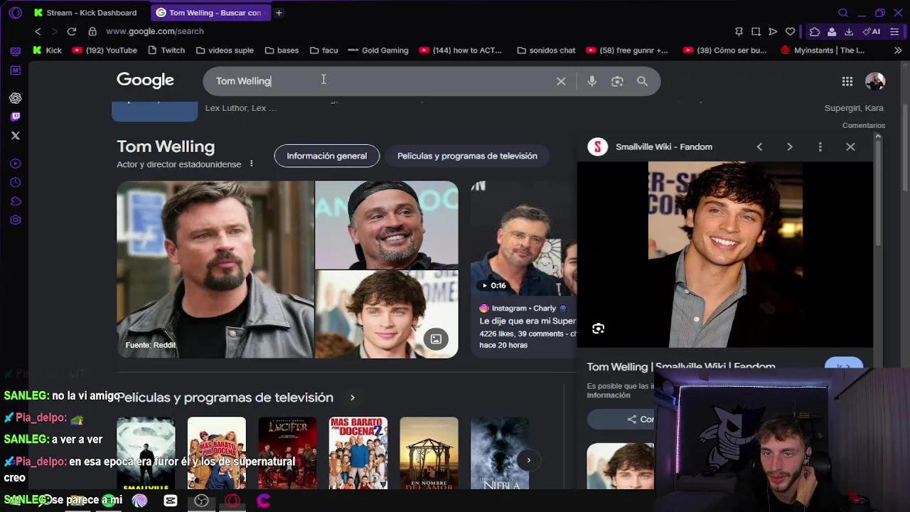
Task: Open X (Twitter) from the Opera sidebar
Action: click(16, 135)
